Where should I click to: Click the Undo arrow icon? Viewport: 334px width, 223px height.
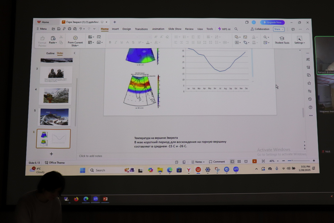pos(81,29)
